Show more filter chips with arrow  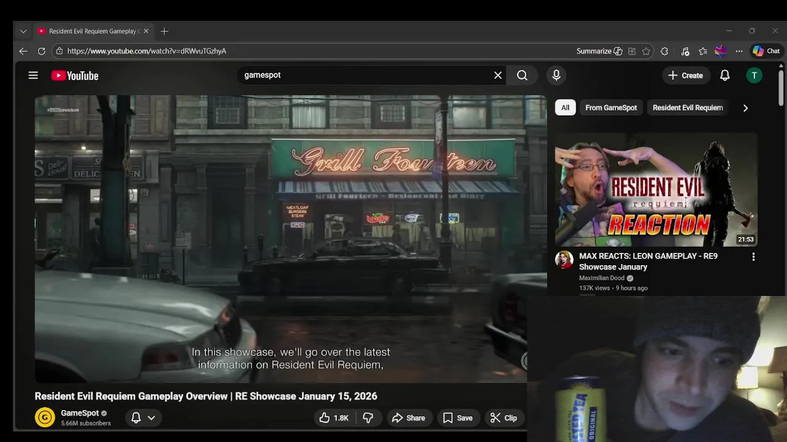pos(745,108)
